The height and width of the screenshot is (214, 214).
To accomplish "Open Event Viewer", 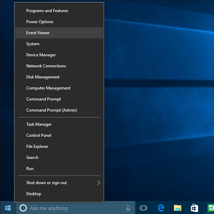I will [x=59, y=33].
